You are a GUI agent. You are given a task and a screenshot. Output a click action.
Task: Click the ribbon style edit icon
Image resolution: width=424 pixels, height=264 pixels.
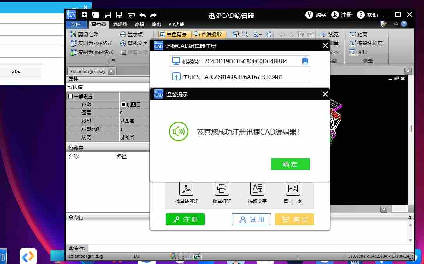click(x=383, y=24)
